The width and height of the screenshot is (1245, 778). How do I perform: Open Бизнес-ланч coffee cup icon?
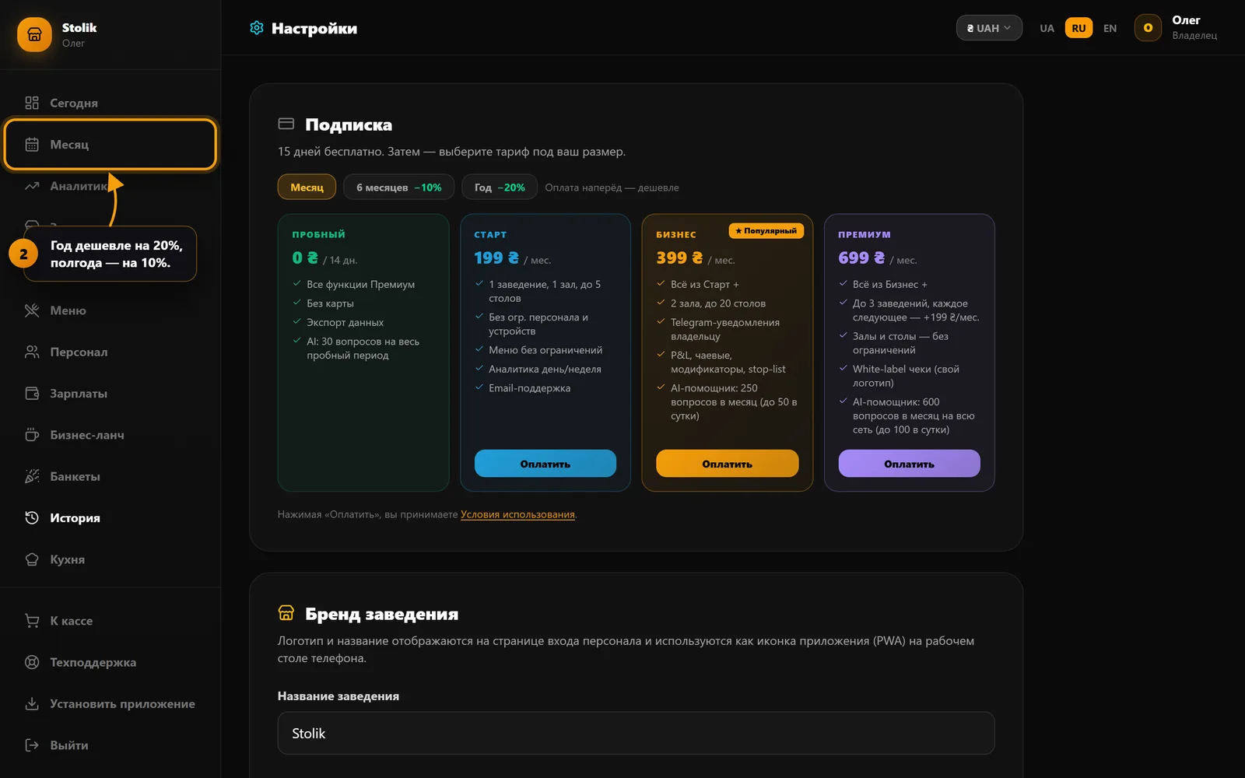(32, 435)
